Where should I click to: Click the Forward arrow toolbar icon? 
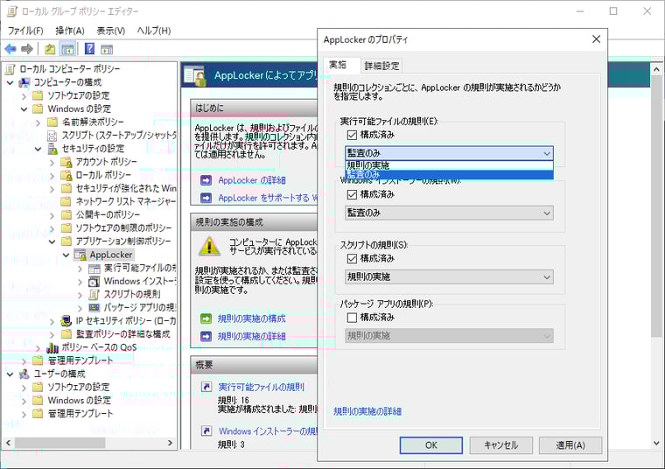[27, 49]
